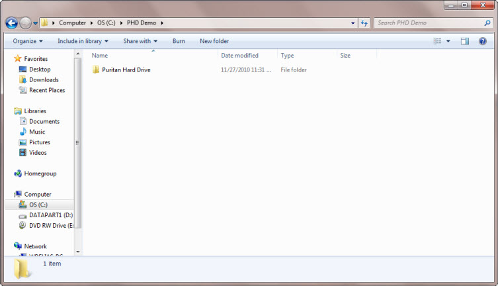Click the Change your view icon

tap(437, 41)
